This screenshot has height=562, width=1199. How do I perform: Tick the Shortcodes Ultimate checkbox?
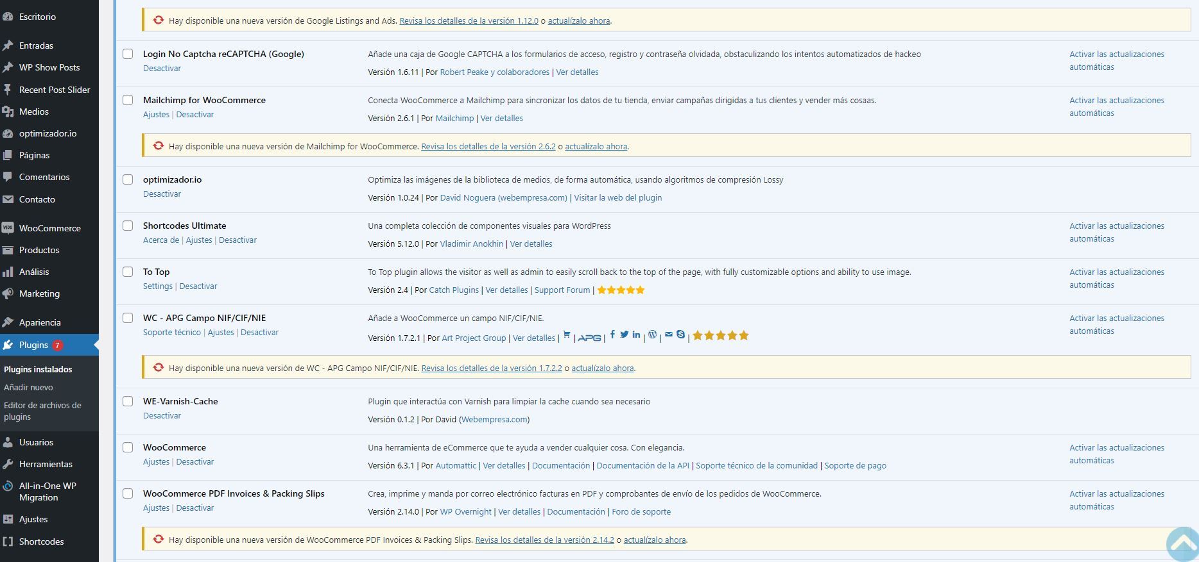click(128, 226)
